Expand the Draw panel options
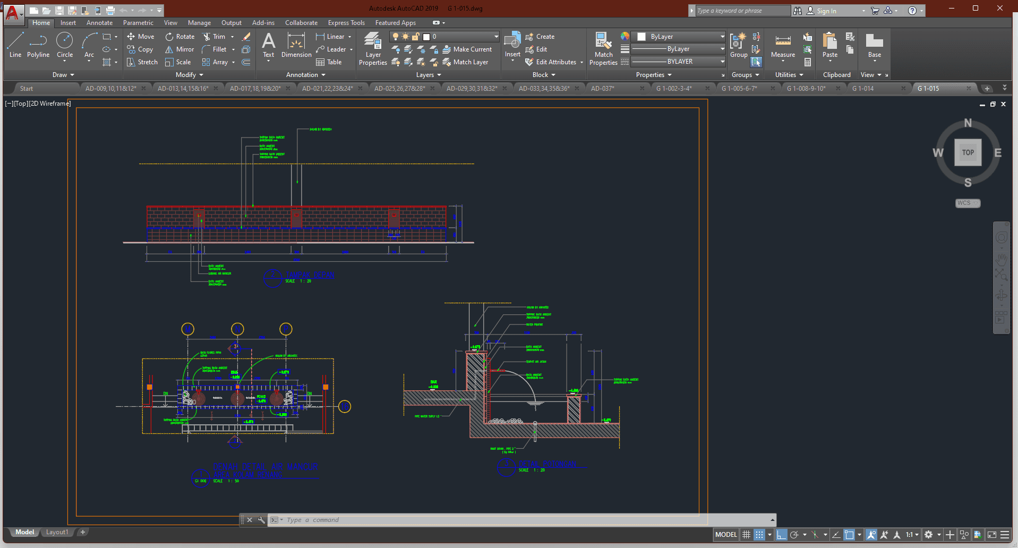 [x=63, y=75]
